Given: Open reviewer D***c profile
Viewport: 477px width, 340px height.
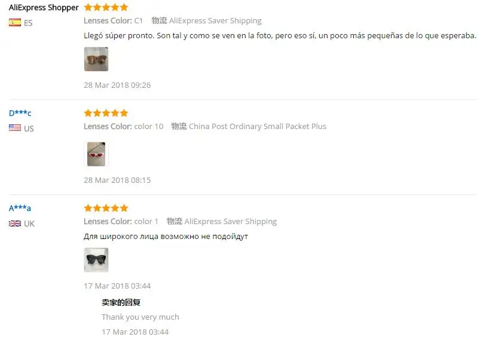Looking at the screenshot, I should 20,113.
